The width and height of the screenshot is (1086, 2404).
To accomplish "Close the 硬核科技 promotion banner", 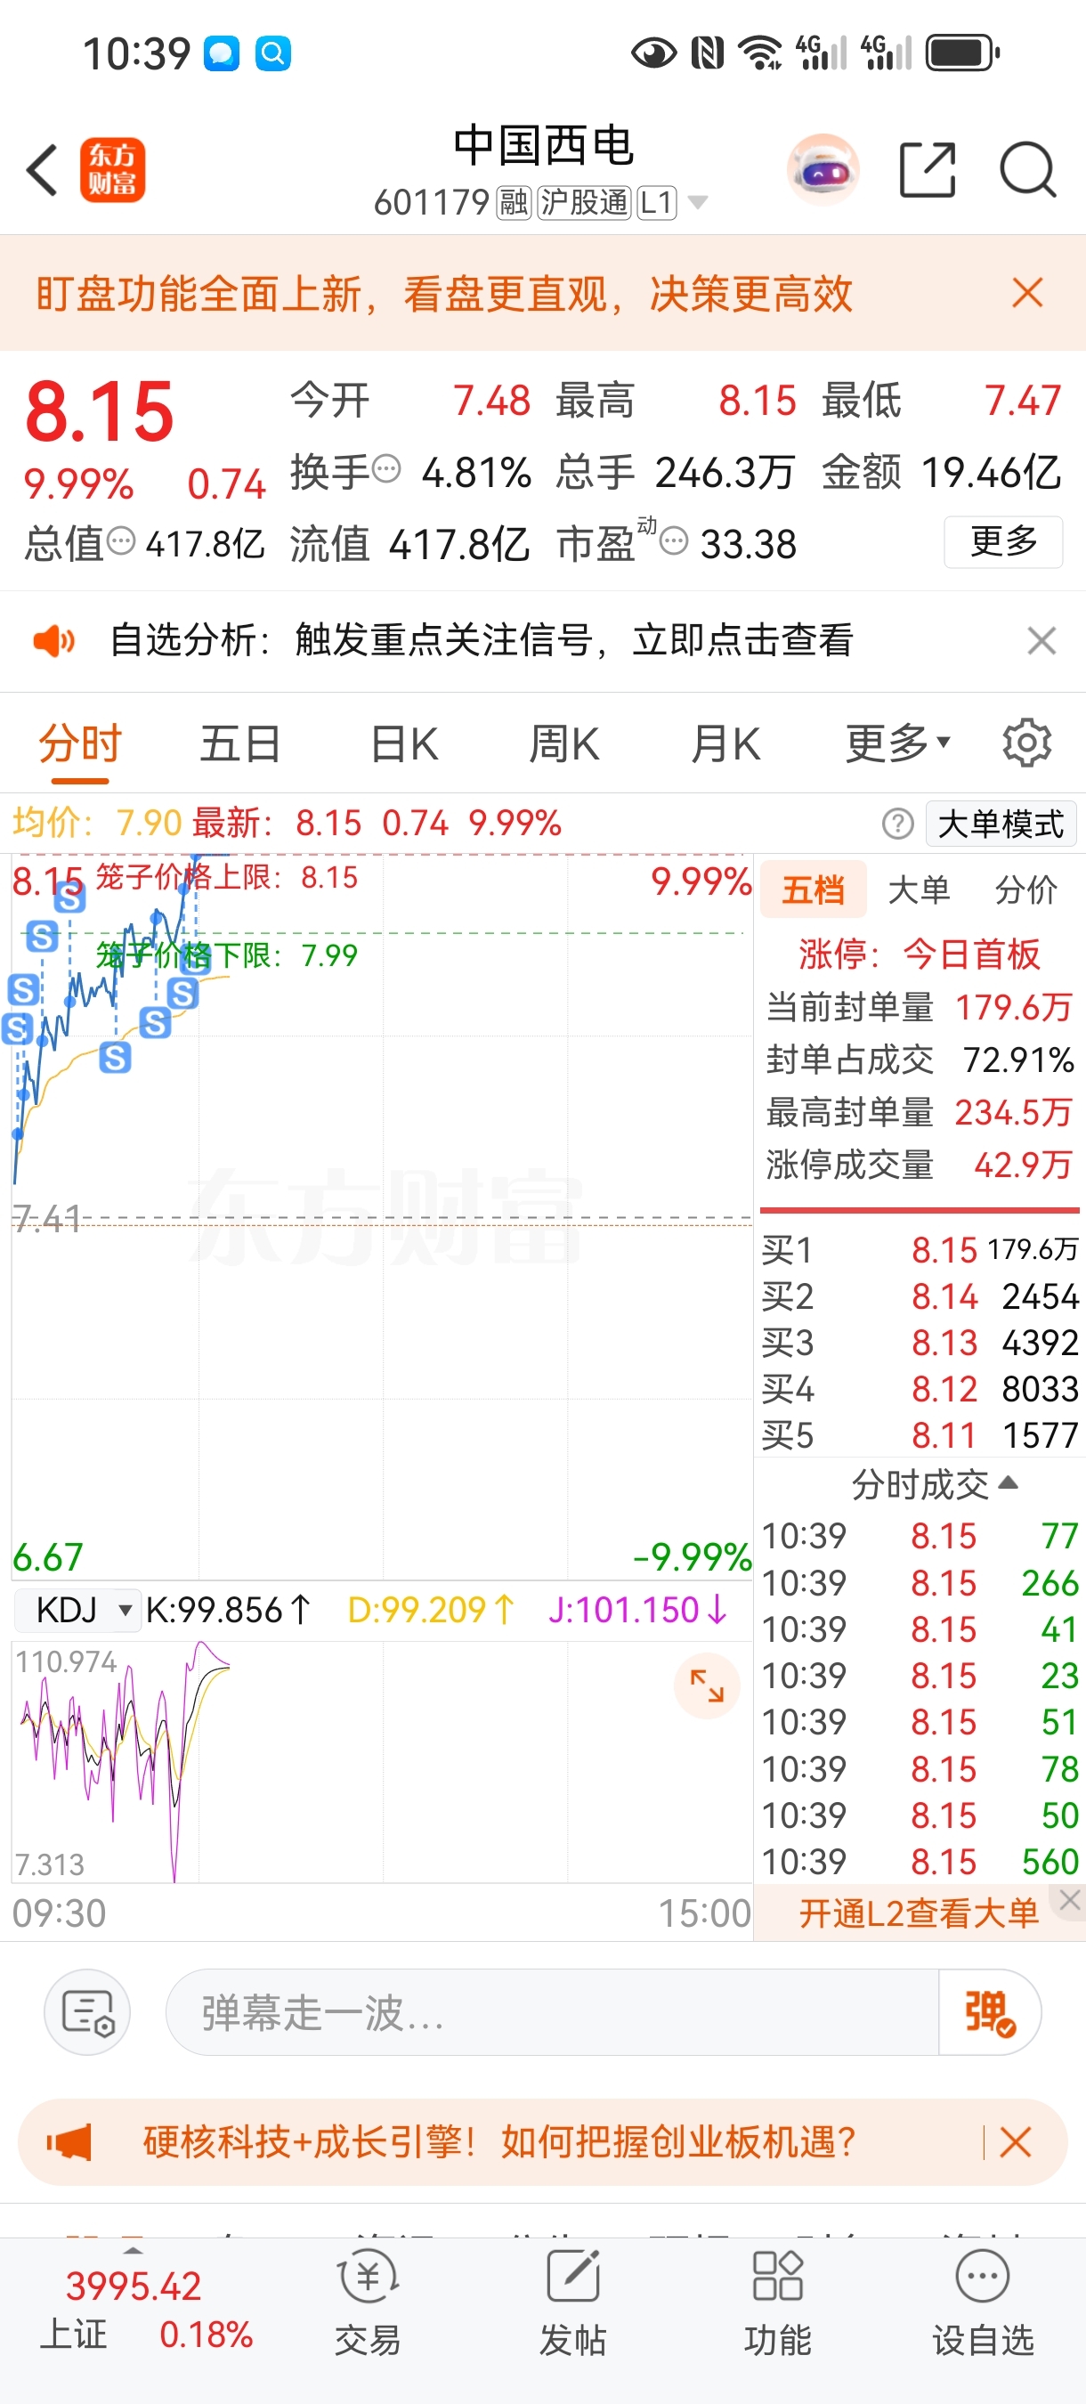I will click(1015, 2141).
